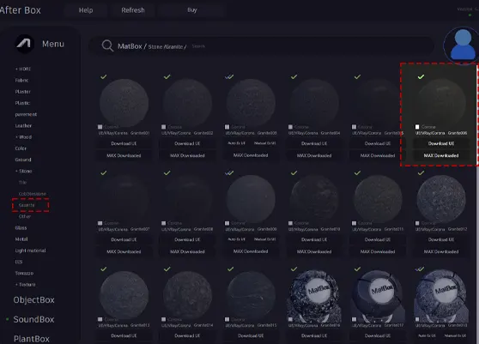
Task: Open the Glass category
Action: point(21,227)
